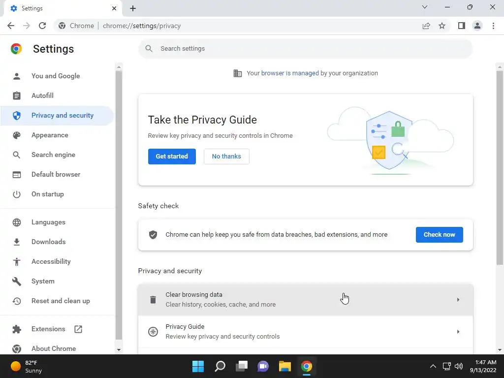Open About Chrome
This screenshot has width=504, height=378.
pyautogui.click(x=57, y=348)
